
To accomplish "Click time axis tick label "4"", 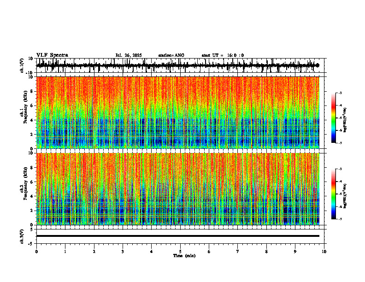I will [152, 252].
